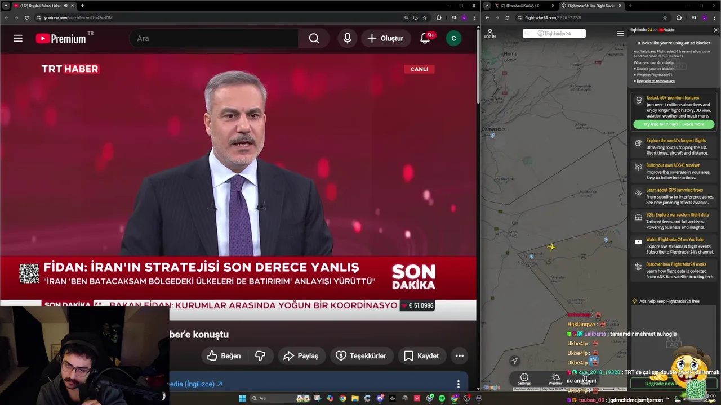Activate YouTube voice search microphone
The image size is (721, 405).
tap(348, 38)
